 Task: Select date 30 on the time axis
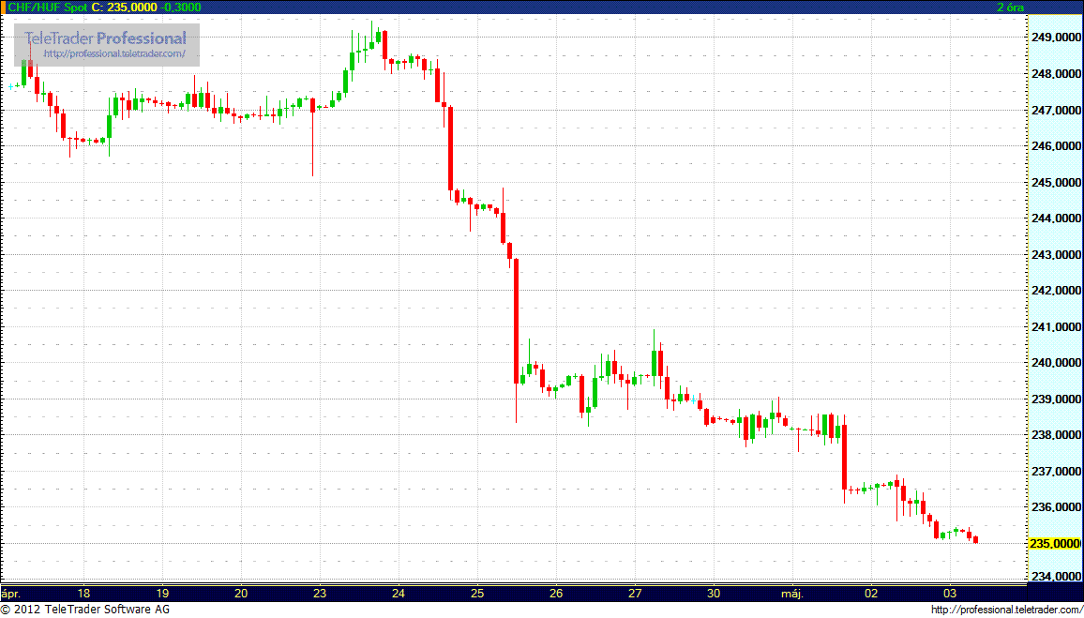coord(714,593)
